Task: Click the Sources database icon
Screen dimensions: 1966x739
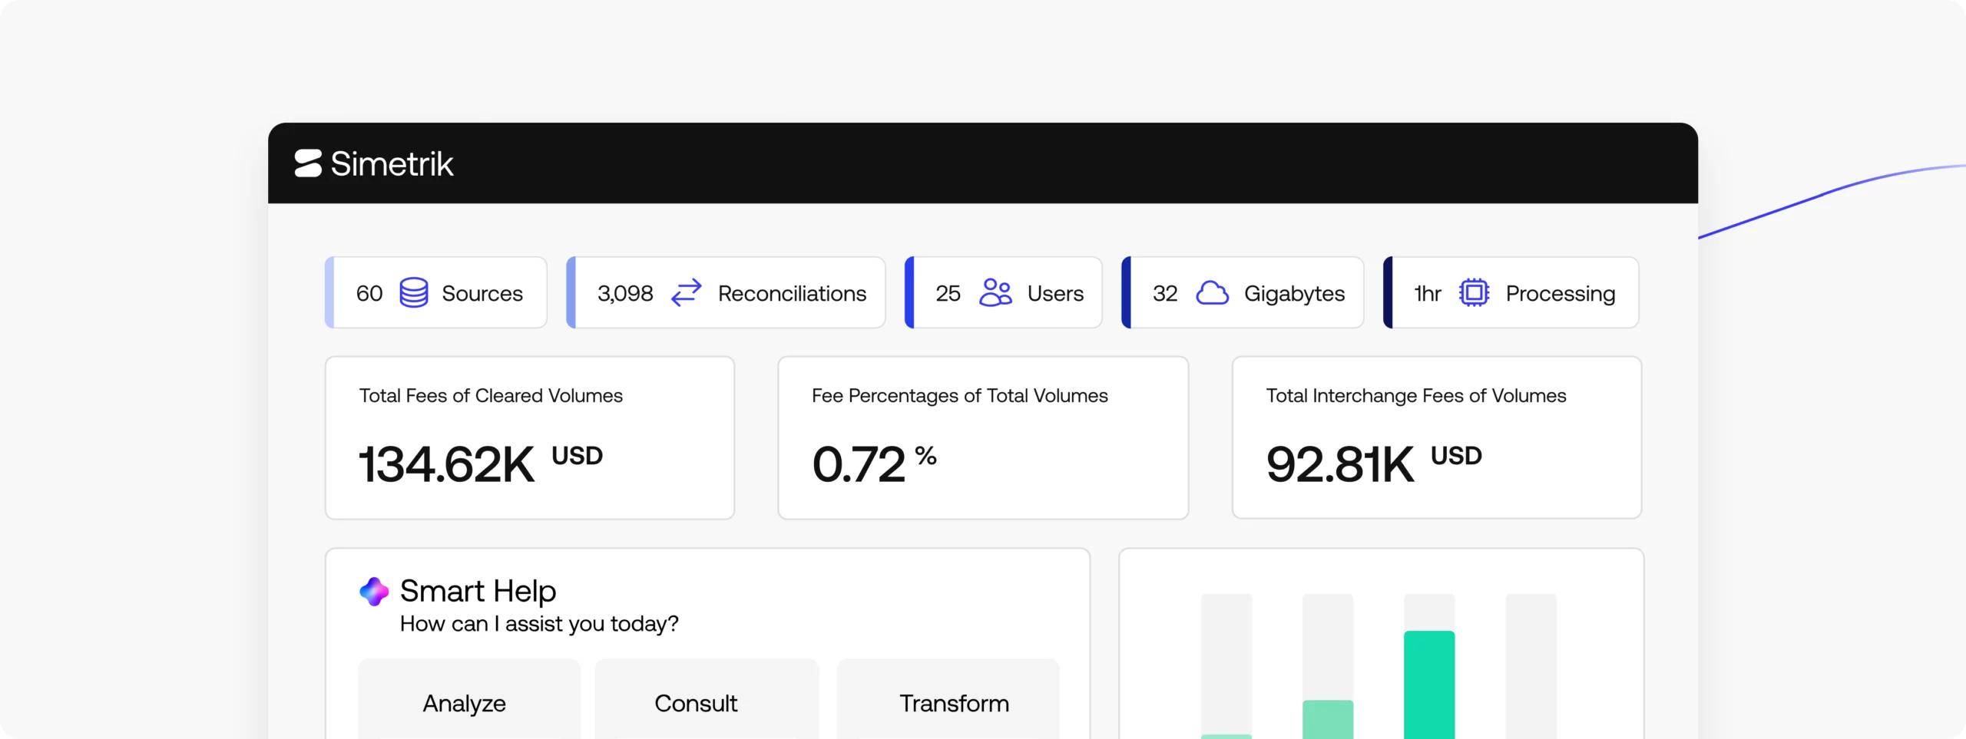Action: click(x=413, y=292)
